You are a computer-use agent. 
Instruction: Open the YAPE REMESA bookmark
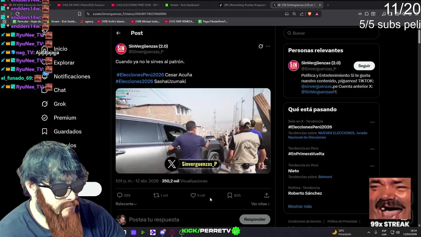click(x=179, y=21)
